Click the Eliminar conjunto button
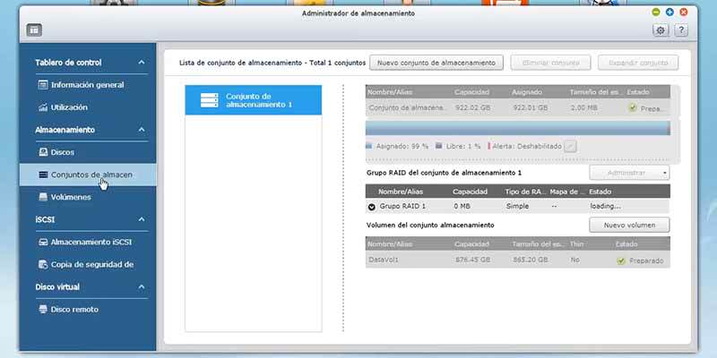Screen dimensions: 717x358 [x=550, y=63]
